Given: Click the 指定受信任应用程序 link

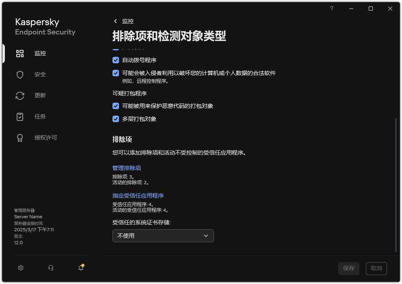Looking at the screenshot, I should click(138, 195).
